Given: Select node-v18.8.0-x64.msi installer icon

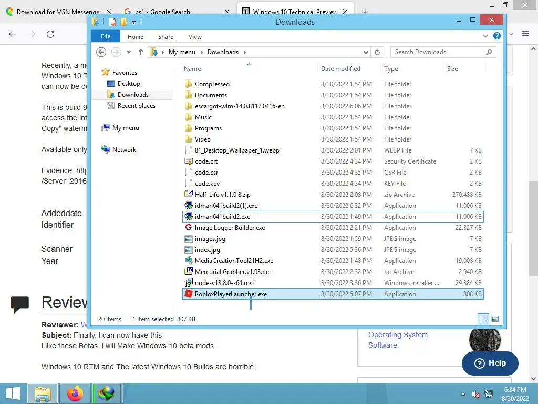Looking at the screenshot, I should [x=189, y=282].
